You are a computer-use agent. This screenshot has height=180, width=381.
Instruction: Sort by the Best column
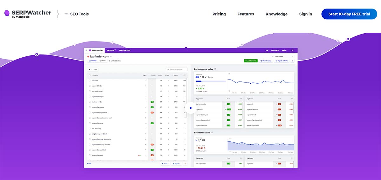pos(167,75)
